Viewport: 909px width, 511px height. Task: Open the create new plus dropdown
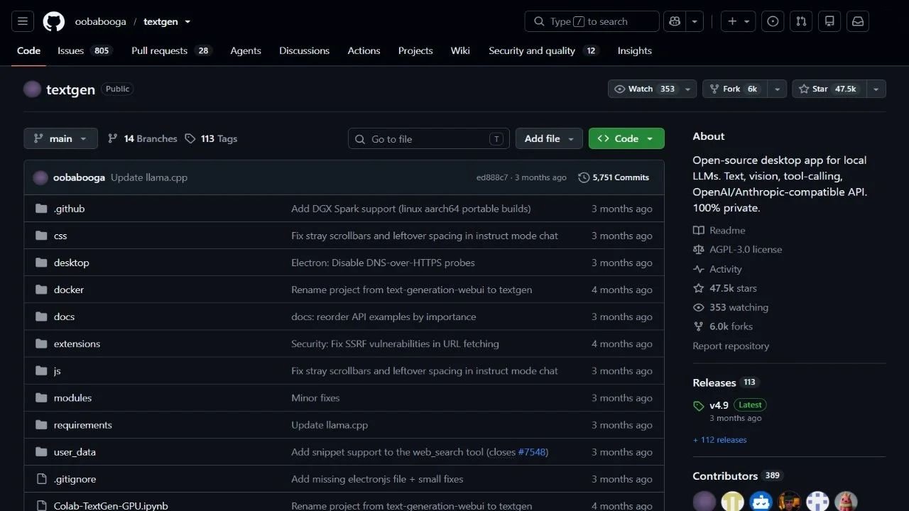[739, 21]
